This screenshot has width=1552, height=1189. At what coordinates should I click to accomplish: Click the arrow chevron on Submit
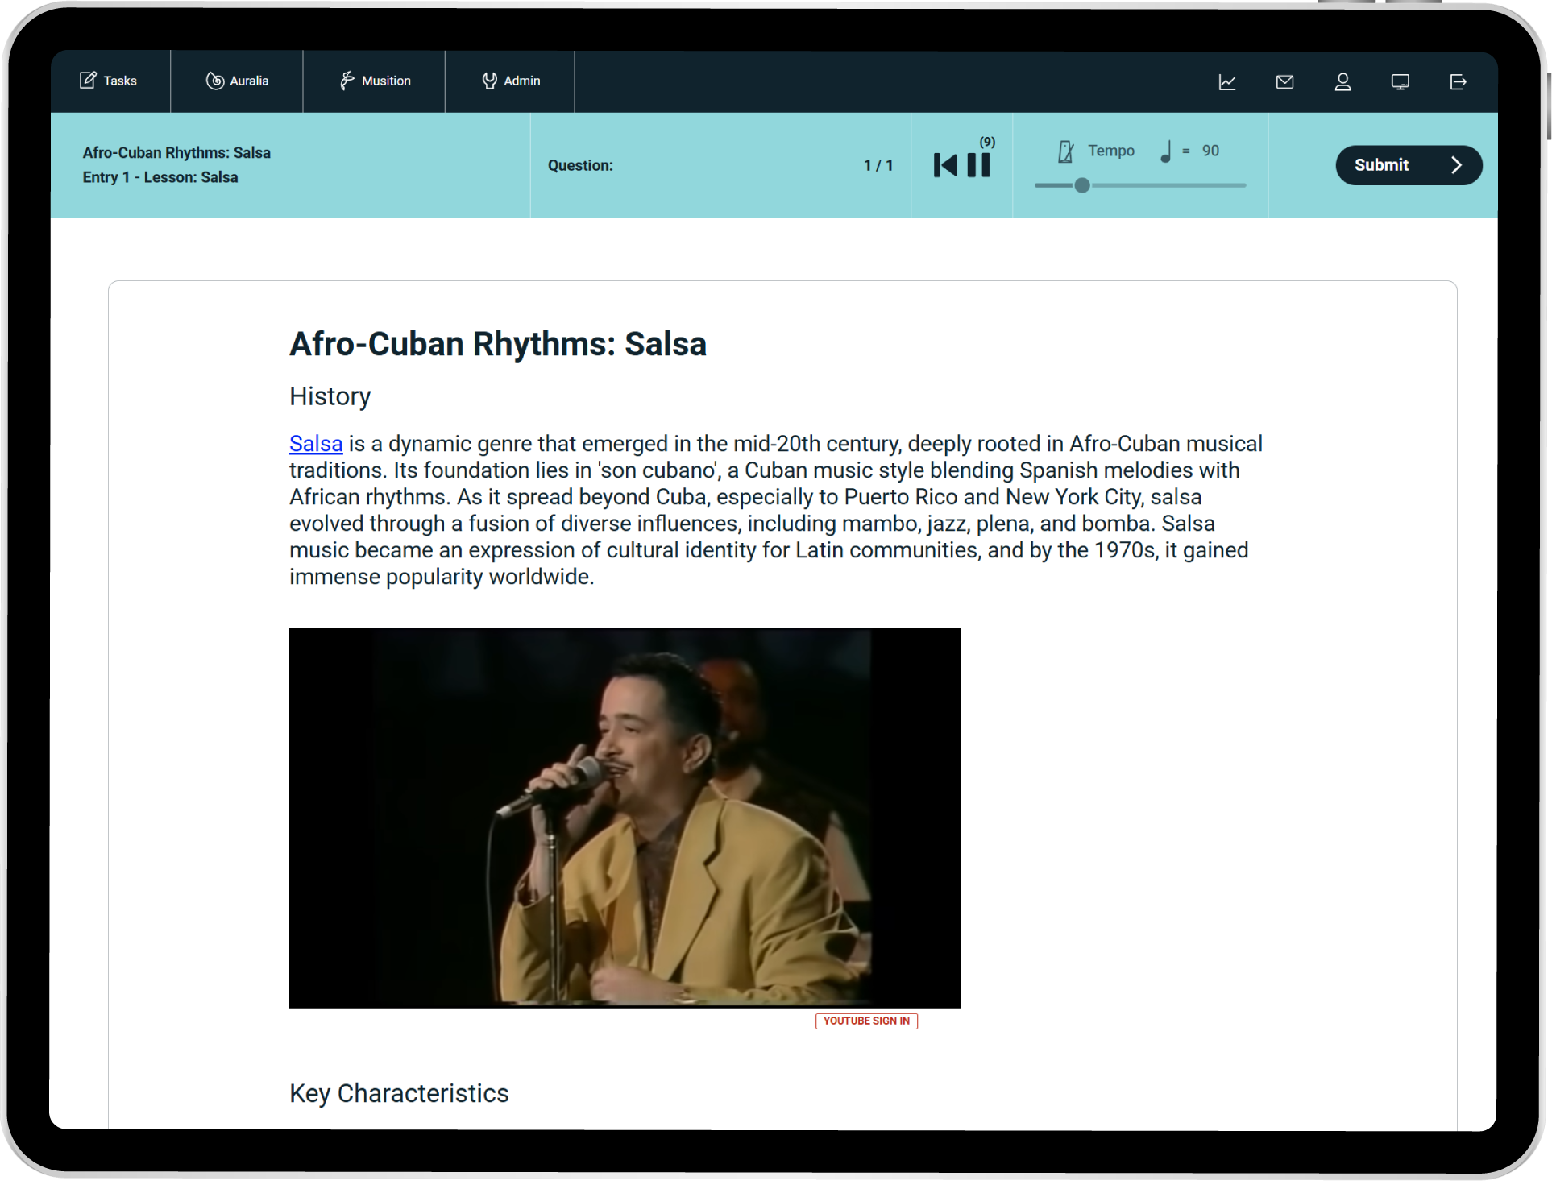pyautogui.click(x=1456, y=165)
